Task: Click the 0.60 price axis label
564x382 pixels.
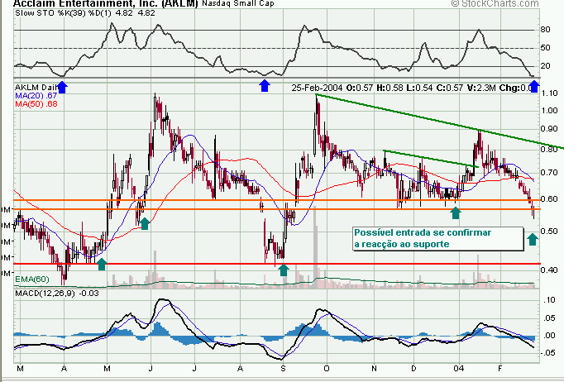Action: pos(549,199)
